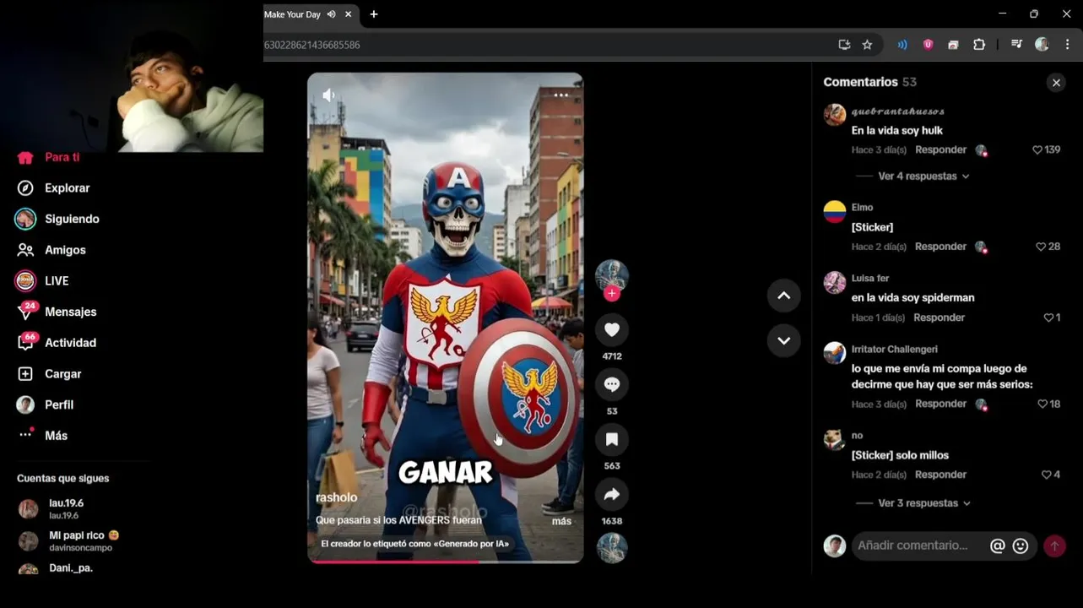The image size is (1083, 608).
Task: Save video with the bookmark icon
Action: (612, 439)
